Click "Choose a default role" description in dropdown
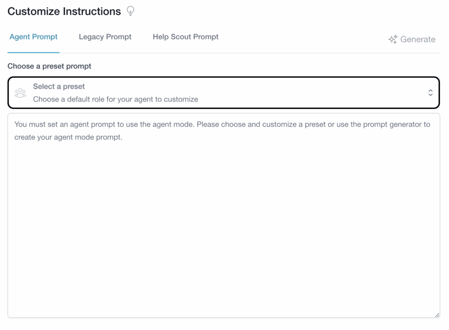The width and height of the screenshot is (449, 330). [x=115, y=99]
